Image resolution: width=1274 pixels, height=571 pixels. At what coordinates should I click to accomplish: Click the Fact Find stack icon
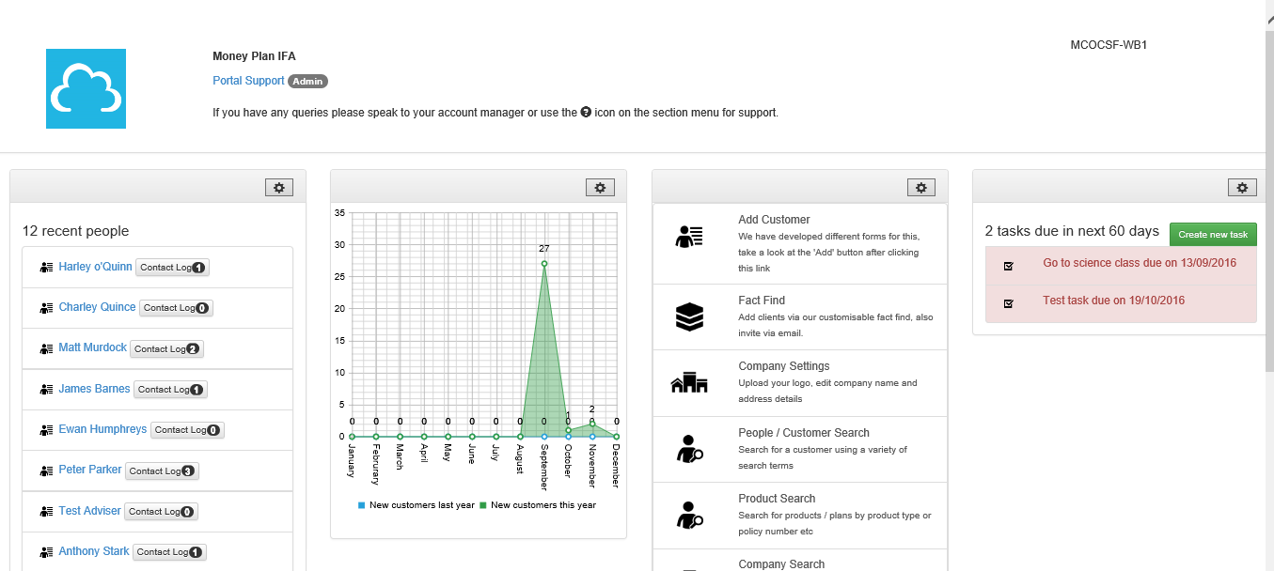pos(689,317)
